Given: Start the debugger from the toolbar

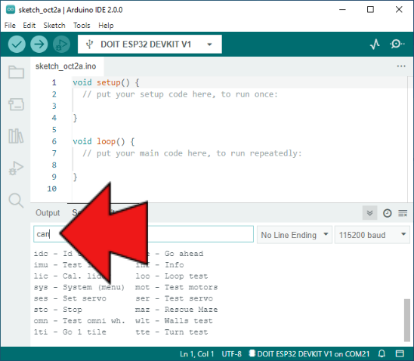Looking at the screenshot, I should tap(61, 44).
